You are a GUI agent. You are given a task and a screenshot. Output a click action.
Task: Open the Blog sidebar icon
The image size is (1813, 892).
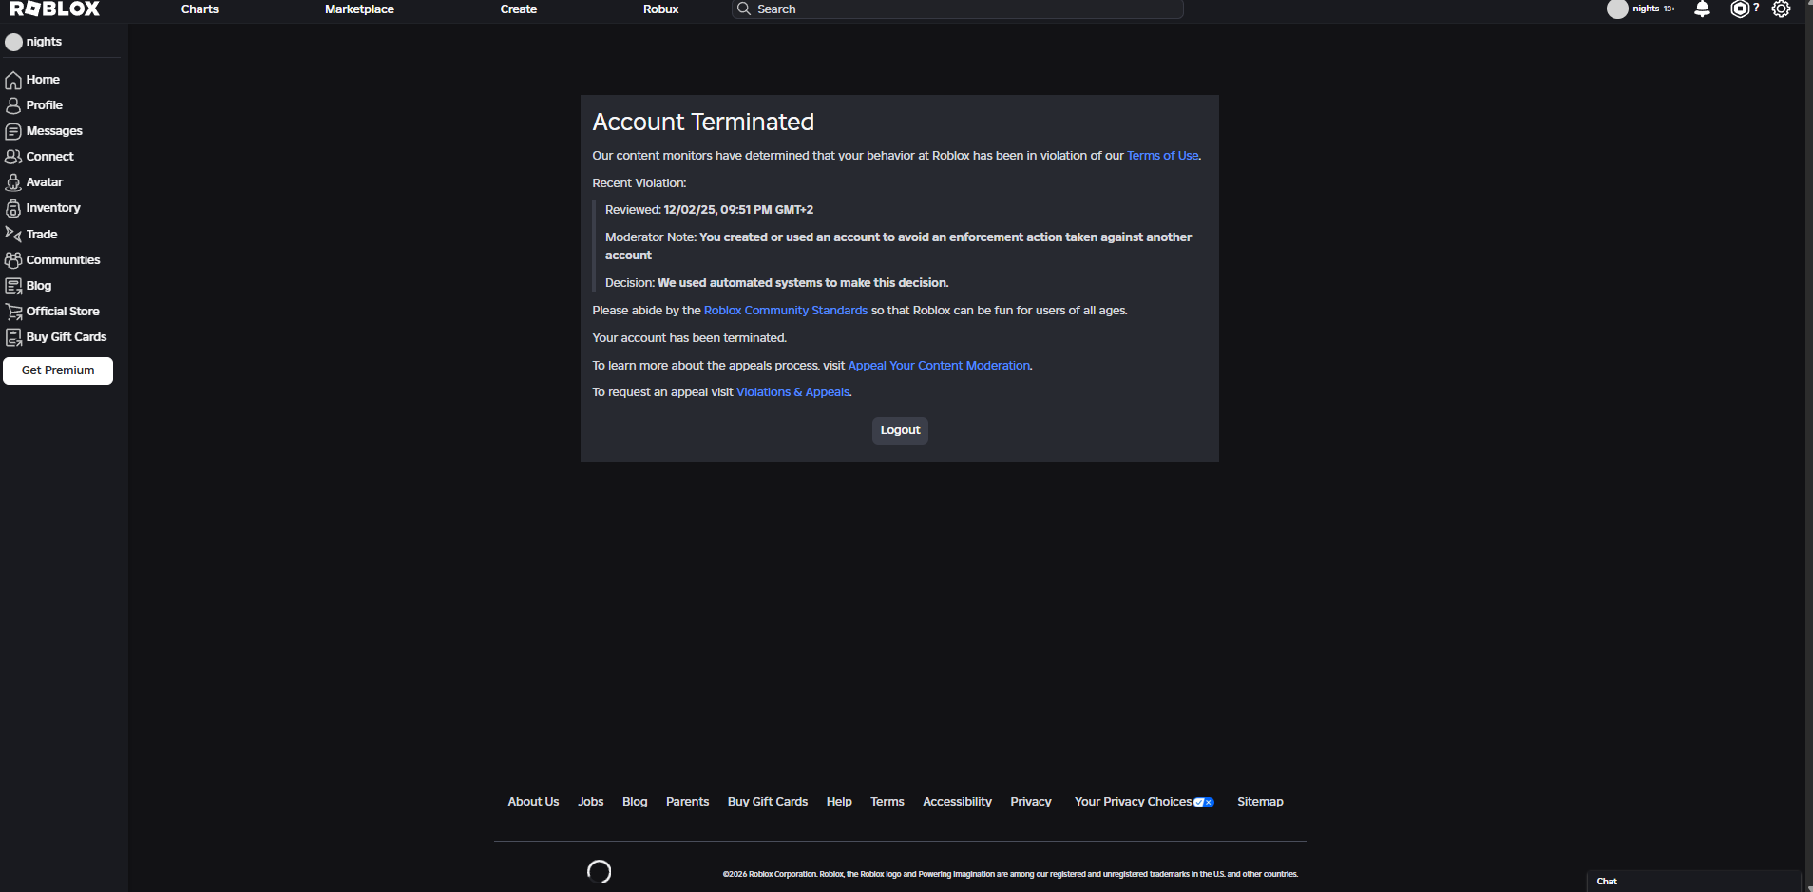(13, 286)
